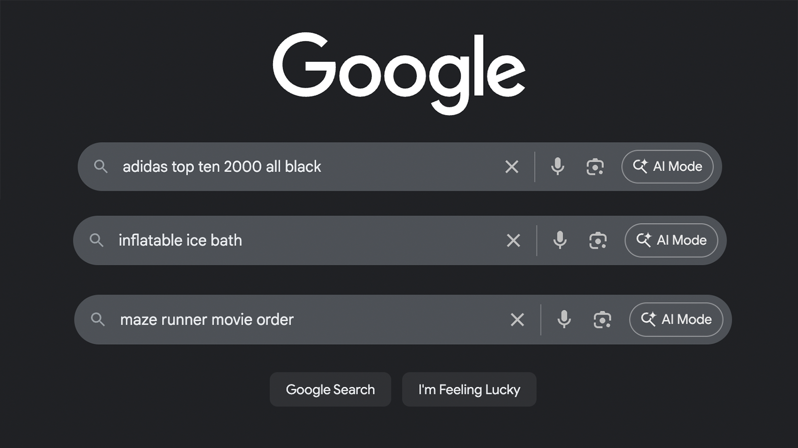
Task: Click I'm Feeling Lucky button
Action: pyautogui.click(x=469, y=390)
